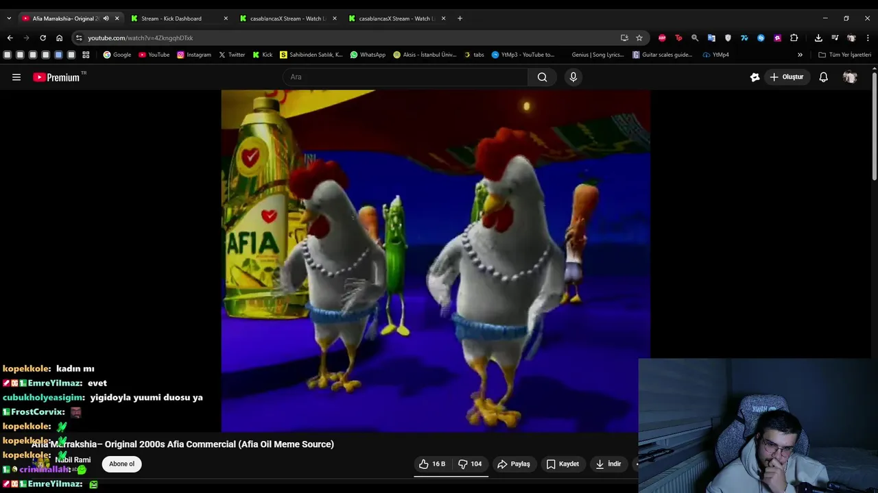Share the video with Paylaş

point(514,464)
